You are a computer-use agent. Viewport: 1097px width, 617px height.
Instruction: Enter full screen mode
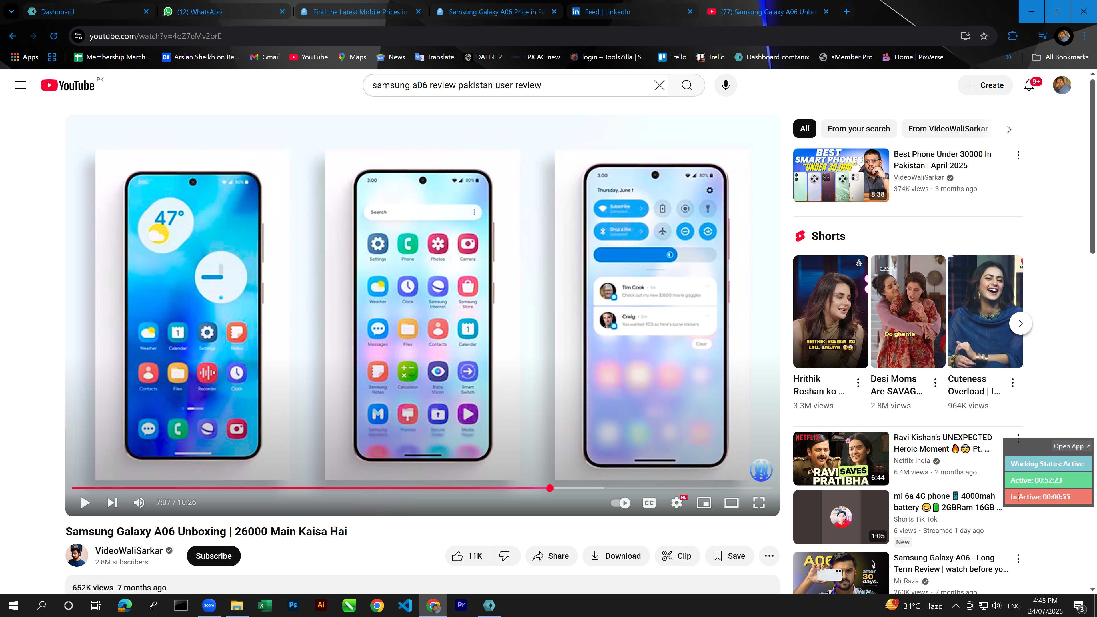pyautogui.click(x=759, y=503)
